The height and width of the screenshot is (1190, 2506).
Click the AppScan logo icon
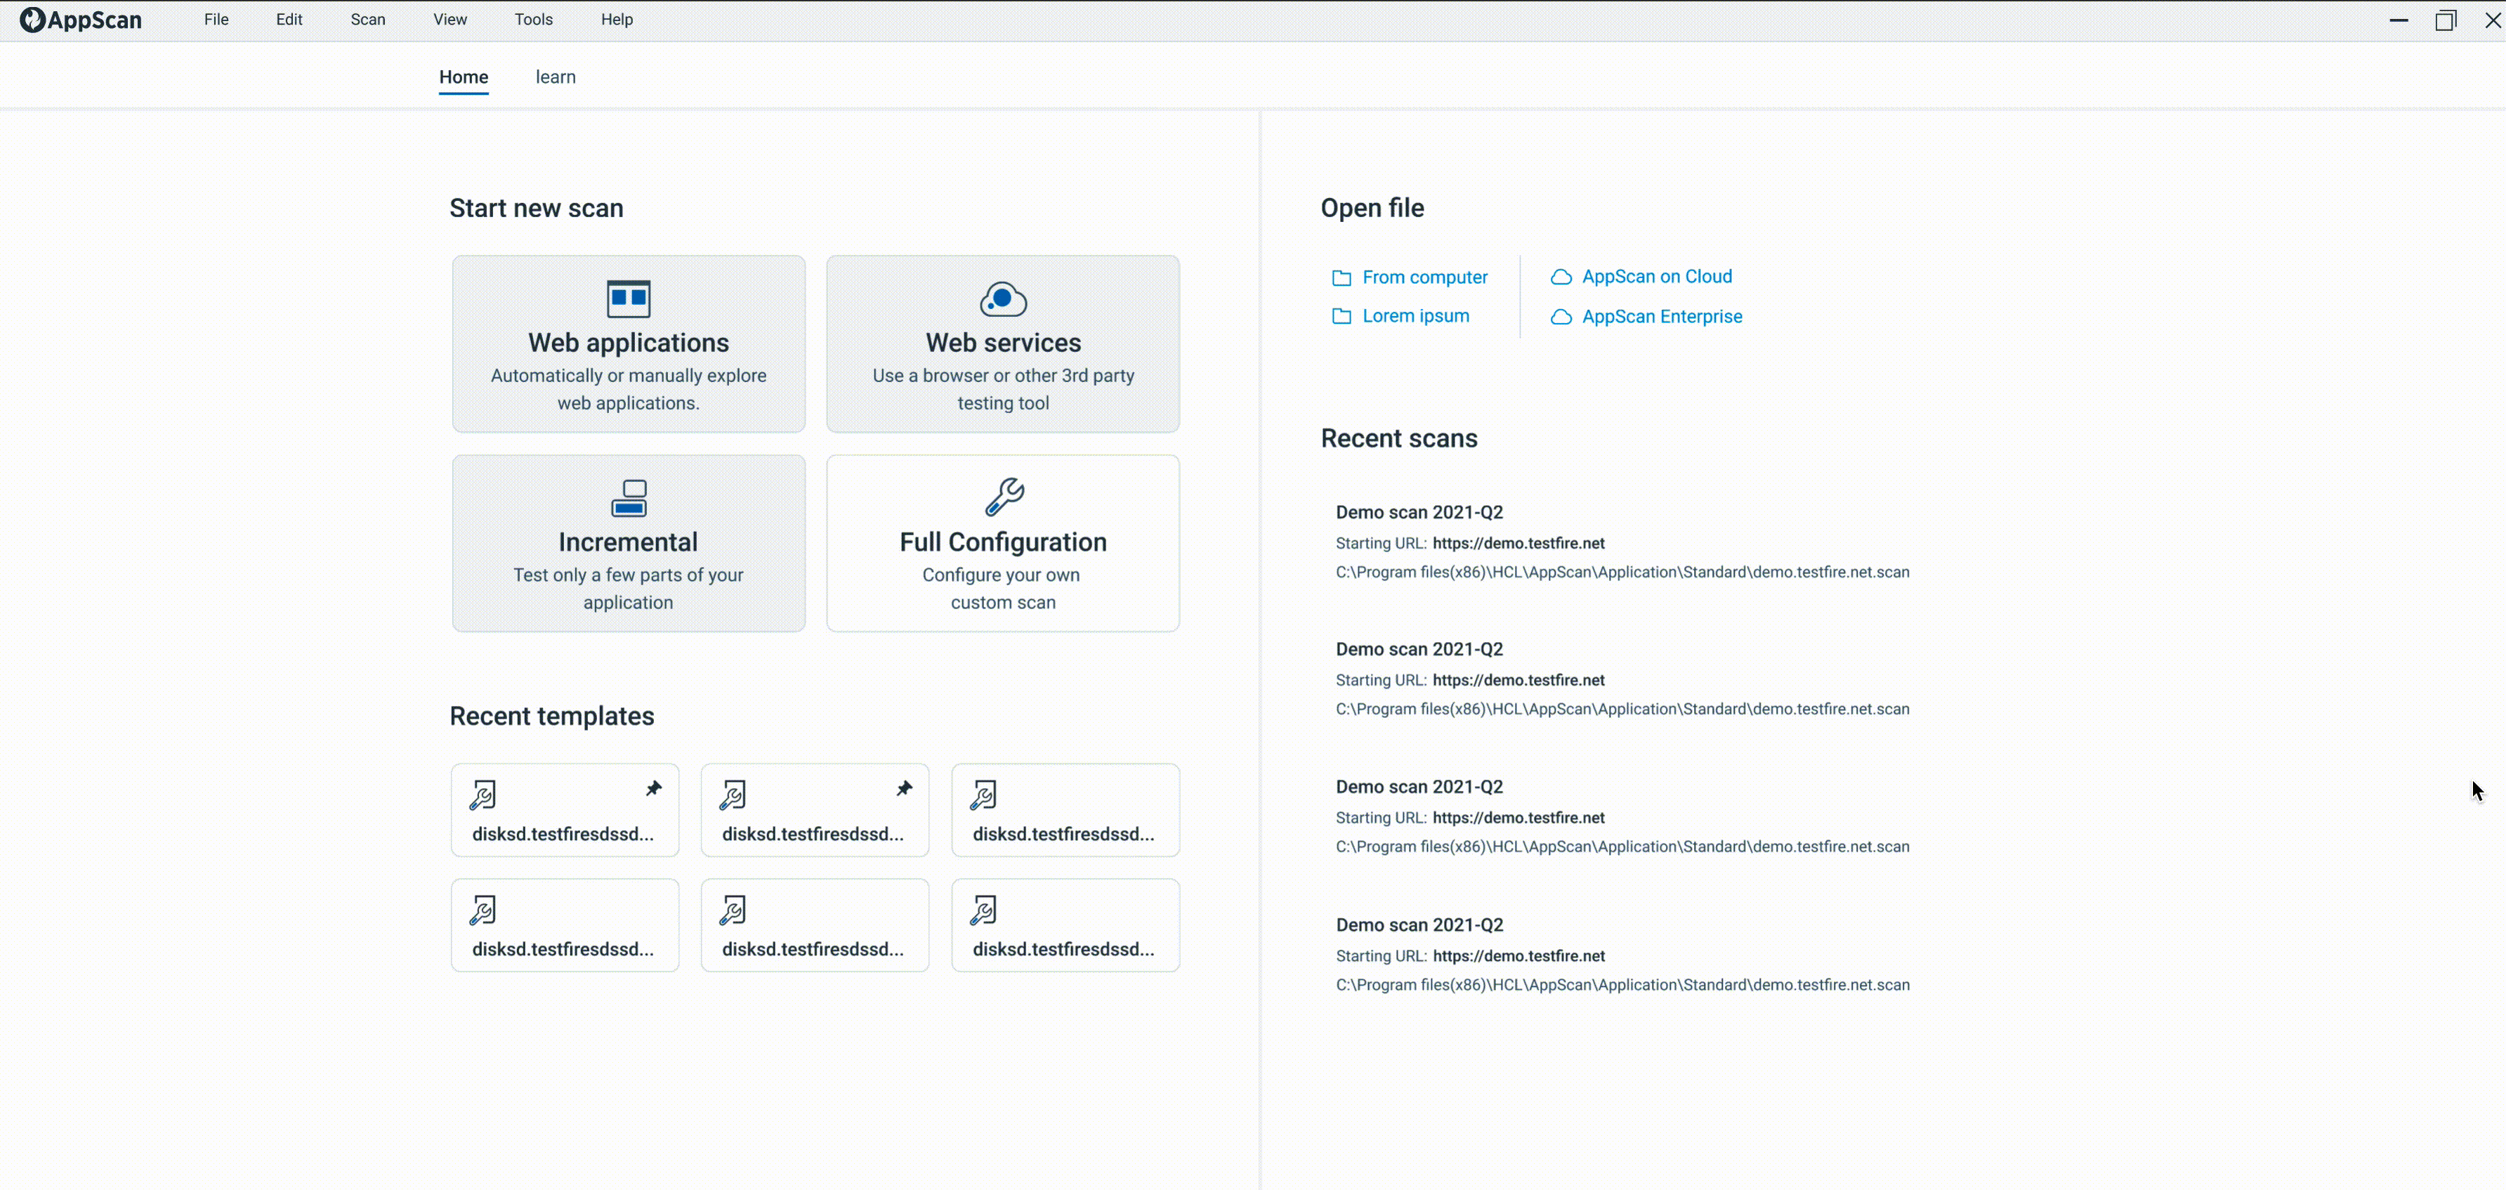click(x=32, y=20)
